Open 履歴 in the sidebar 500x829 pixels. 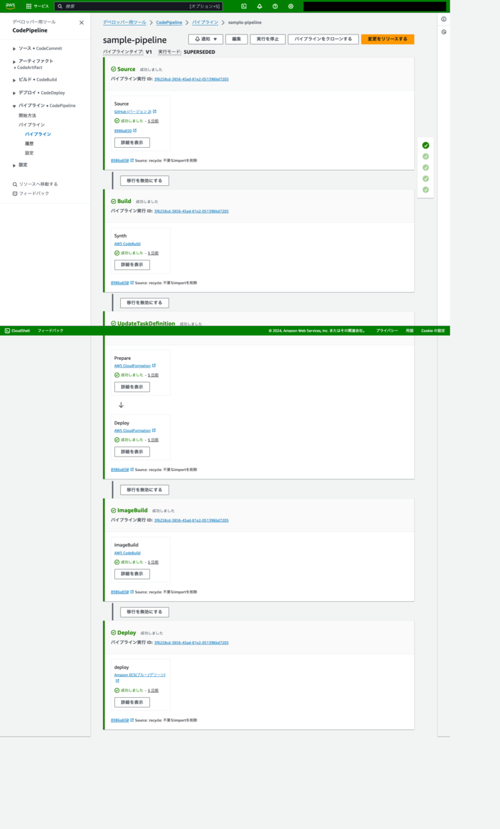point(29,143)
